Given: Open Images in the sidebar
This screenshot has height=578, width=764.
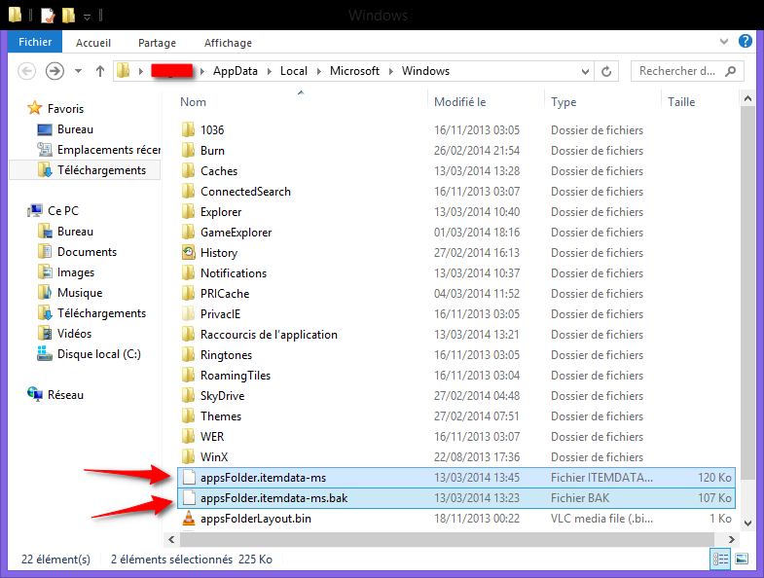Looking at the screenshot, I should coord(76,272).
